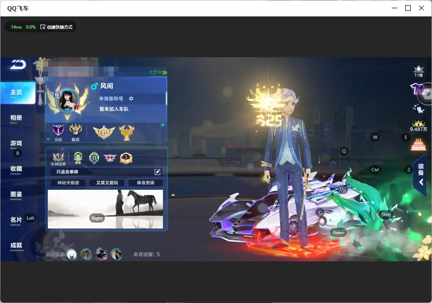Open the pet icon below the shirt

419,109
